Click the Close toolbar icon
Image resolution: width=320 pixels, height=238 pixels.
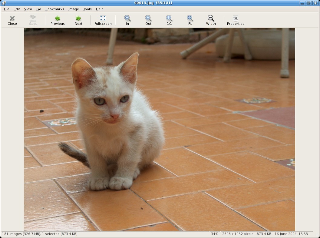(12, 20)
